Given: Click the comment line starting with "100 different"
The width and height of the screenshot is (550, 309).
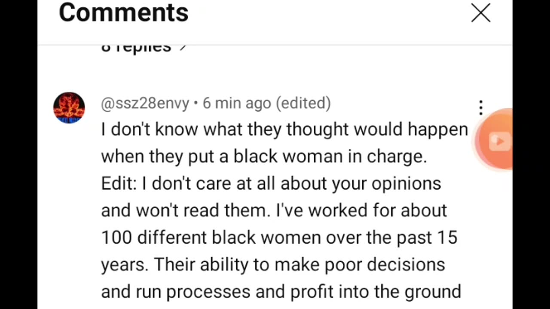Looking at the screenshot, I should (x=279, y=237).
